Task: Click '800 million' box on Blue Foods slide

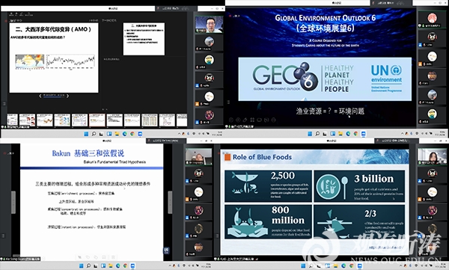Action: pos(268,221)
